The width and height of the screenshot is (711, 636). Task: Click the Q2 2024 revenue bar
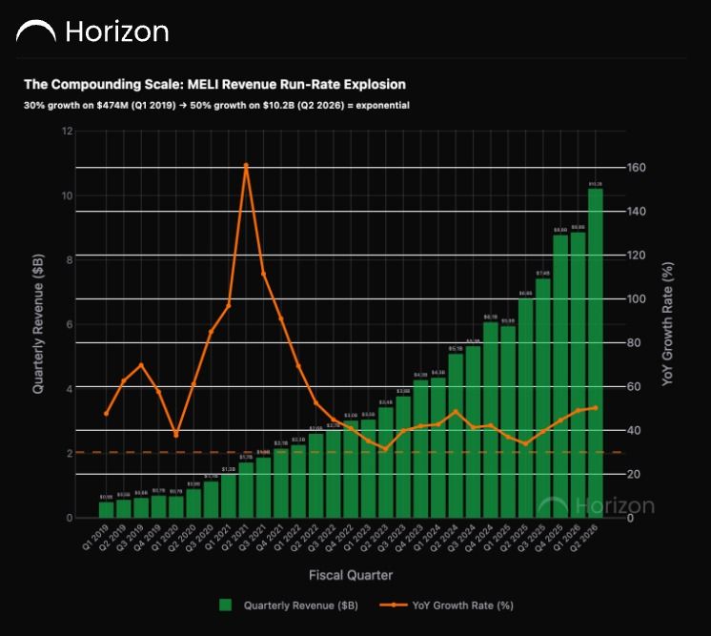coord(456,436)
